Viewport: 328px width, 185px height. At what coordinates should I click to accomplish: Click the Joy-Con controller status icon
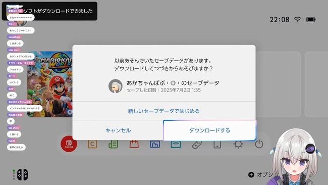pyautogui.click(x=22, y=174)
